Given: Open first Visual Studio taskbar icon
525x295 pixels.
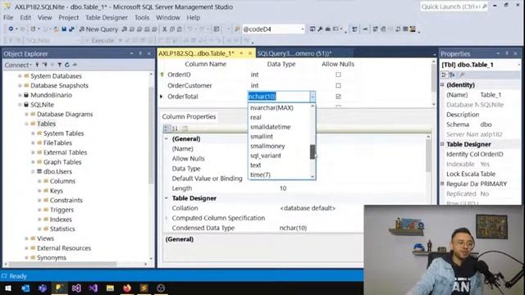Looking at the screenshot, I should [76, 288].
